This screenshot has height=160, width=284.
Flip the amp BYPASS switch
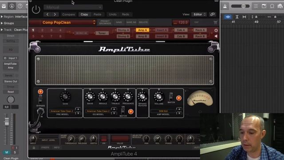[40, 100]
